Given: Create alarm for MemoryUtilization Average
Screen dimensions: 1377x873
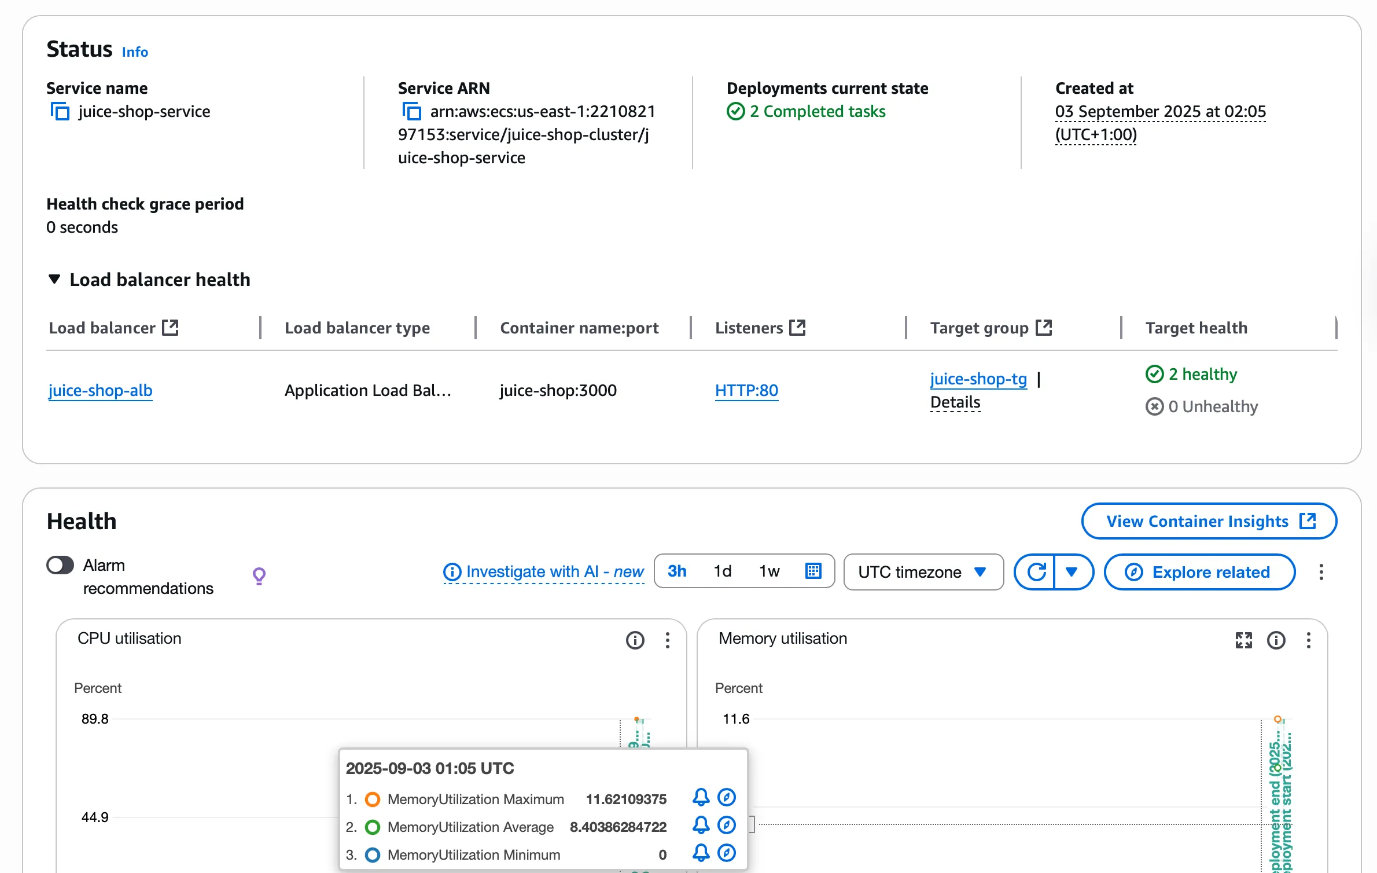Looking at the screenshot, I should (x=701, y=826).
